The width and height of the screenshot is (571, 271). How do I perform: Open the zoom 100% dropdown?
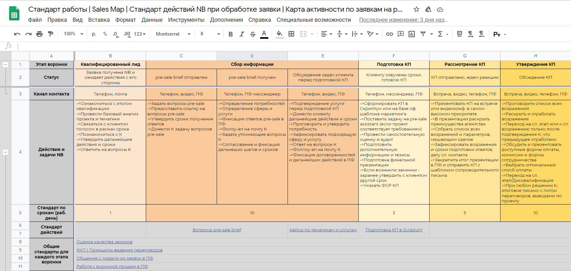coord(73,34)
